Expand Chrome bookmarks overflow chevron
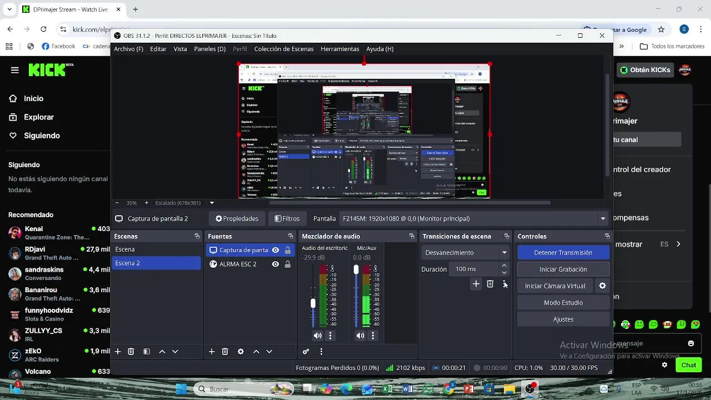This screenshot has height=400, width=711. (x=622, y=47)
